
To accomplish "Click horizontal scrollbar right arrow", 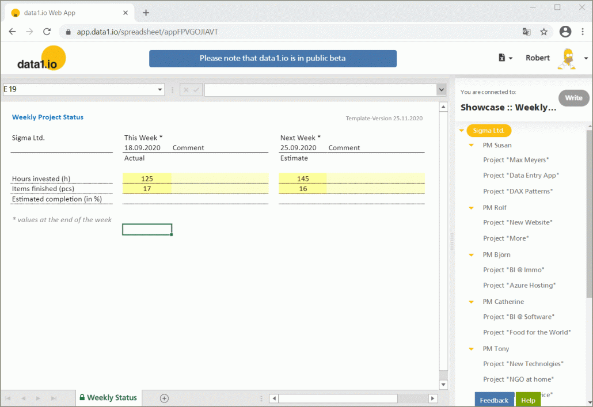I will click(432, 398).
